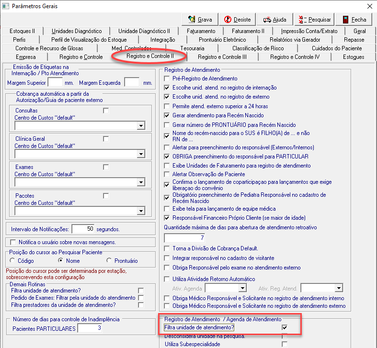Close the Parâmetros Gerais window
Viewport: 377px width, 348px height.
370,6
